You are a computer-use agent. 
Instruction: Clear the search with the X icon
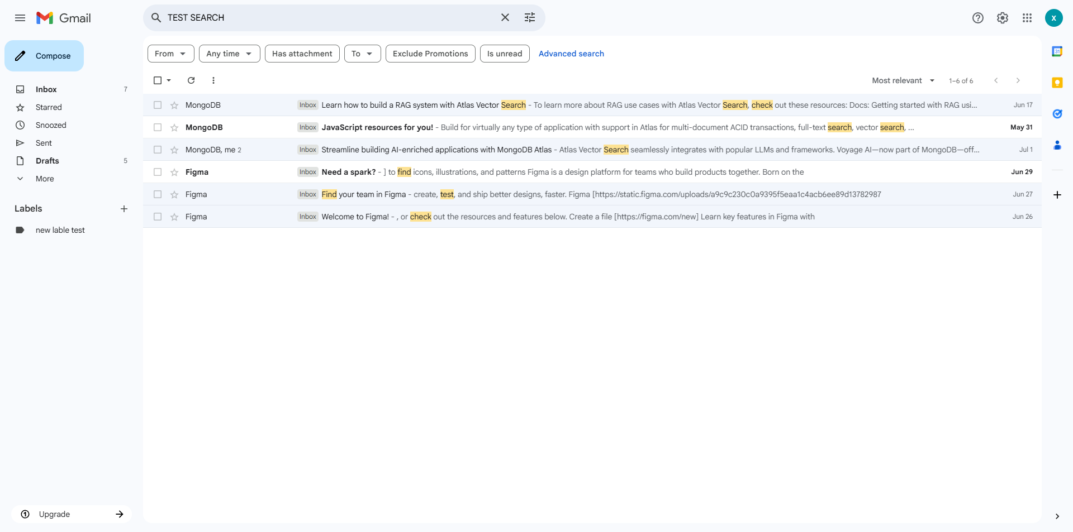point(505,18)
